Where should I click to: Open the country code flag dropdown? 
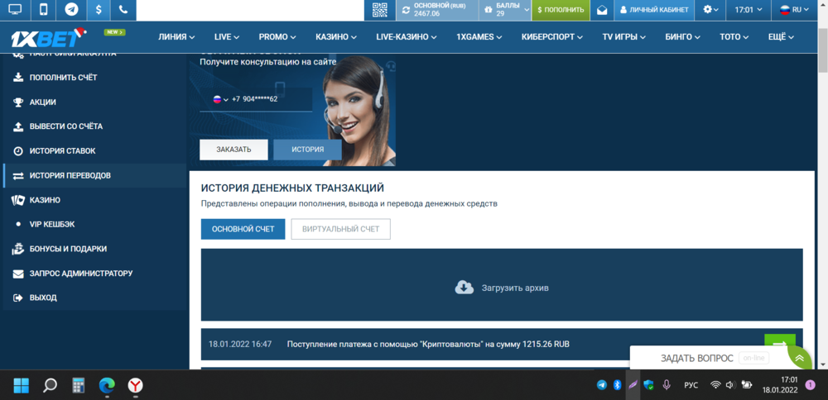(x=220, y=99)
